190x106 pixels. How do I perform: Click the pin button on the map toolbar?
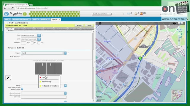coord(180,23)
